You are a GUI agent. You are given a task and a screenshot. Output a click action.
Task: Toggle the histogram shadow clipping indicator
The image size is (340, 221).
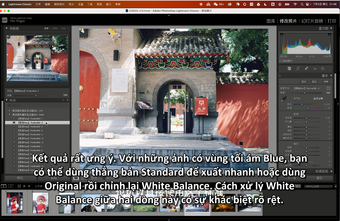tap(281, 34)
